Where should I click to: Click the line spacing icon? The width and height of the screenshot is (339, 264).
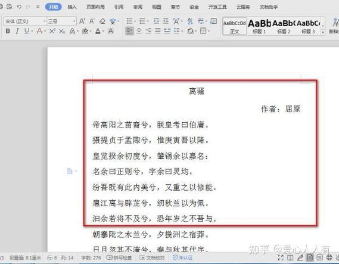click(177, 31)
